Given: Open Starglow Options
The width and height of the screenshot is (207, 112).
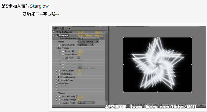Looking at the screenshot, I should click(x=89, y=35).
